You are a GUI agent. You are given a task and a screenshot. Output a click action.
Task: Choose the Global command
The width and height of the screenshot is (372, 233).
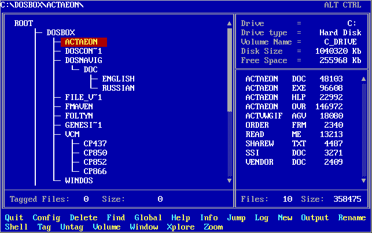coord(148,217)
